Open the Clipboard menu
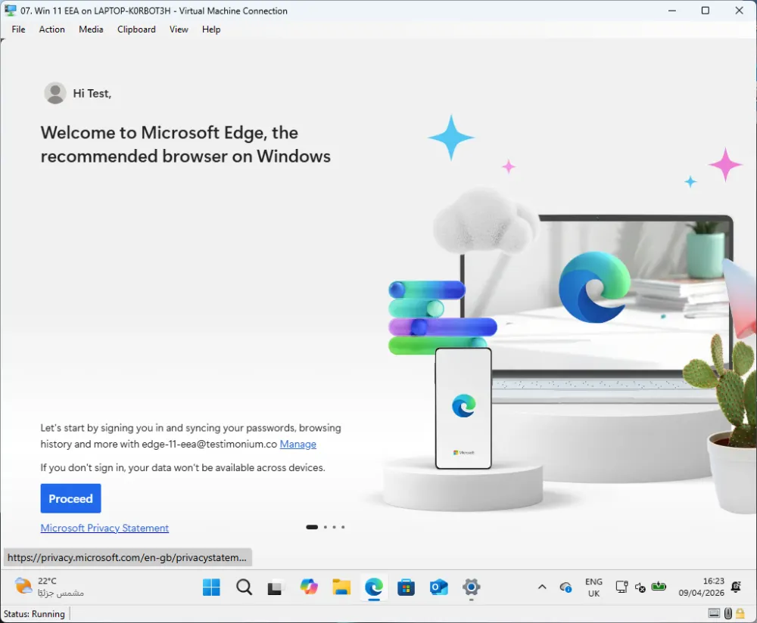Viewport: 757px width, 623px height. (136, 29)
